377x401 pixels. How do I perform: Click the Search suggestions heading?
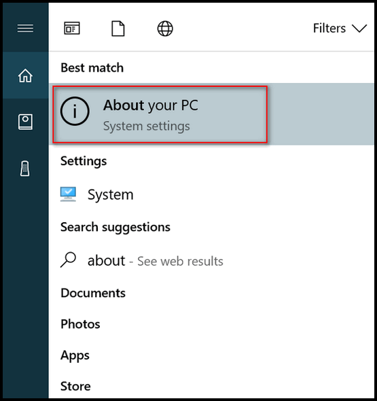coord(115,228)
